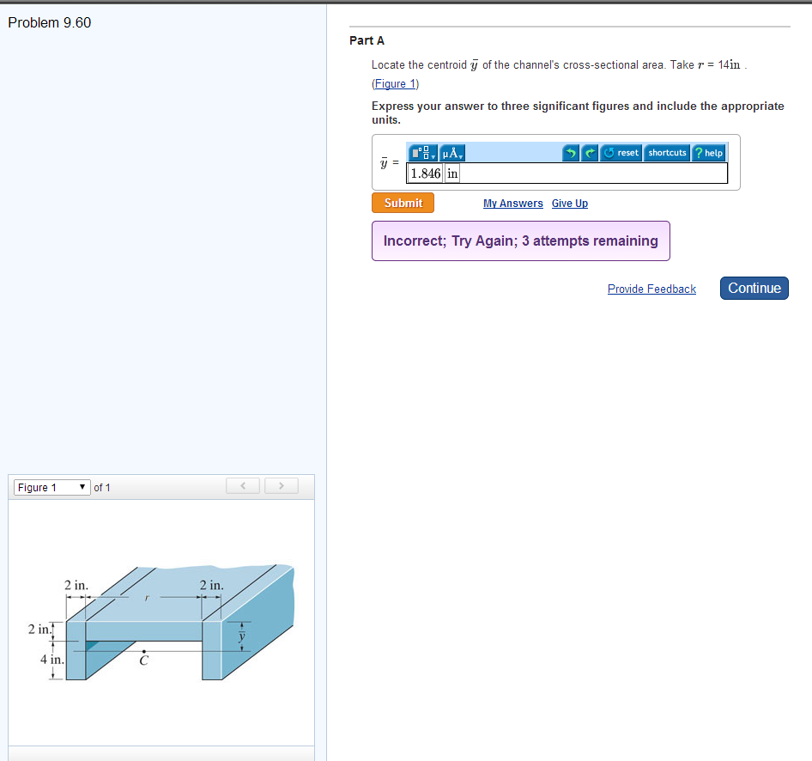Open the Provide Feedback link
Screen dimensions: 812x761
pyautogui.click(x=651, y=289)
